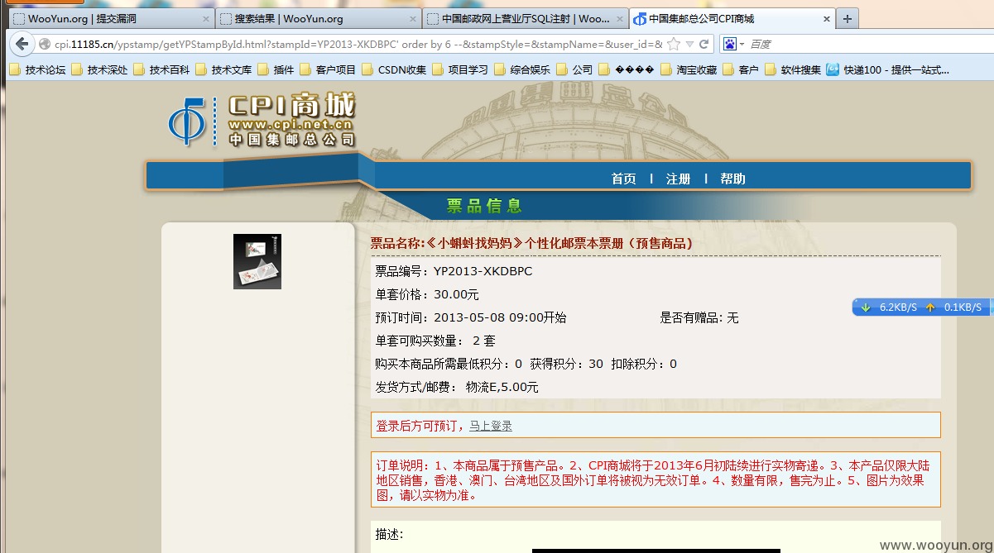Open the 技术深处 bookmark folder

pyautogui.click(x=99, y=70)
